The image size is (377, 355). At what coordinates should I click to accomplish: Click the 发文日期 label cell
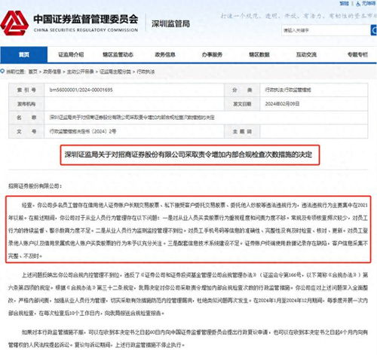point(242,104)
